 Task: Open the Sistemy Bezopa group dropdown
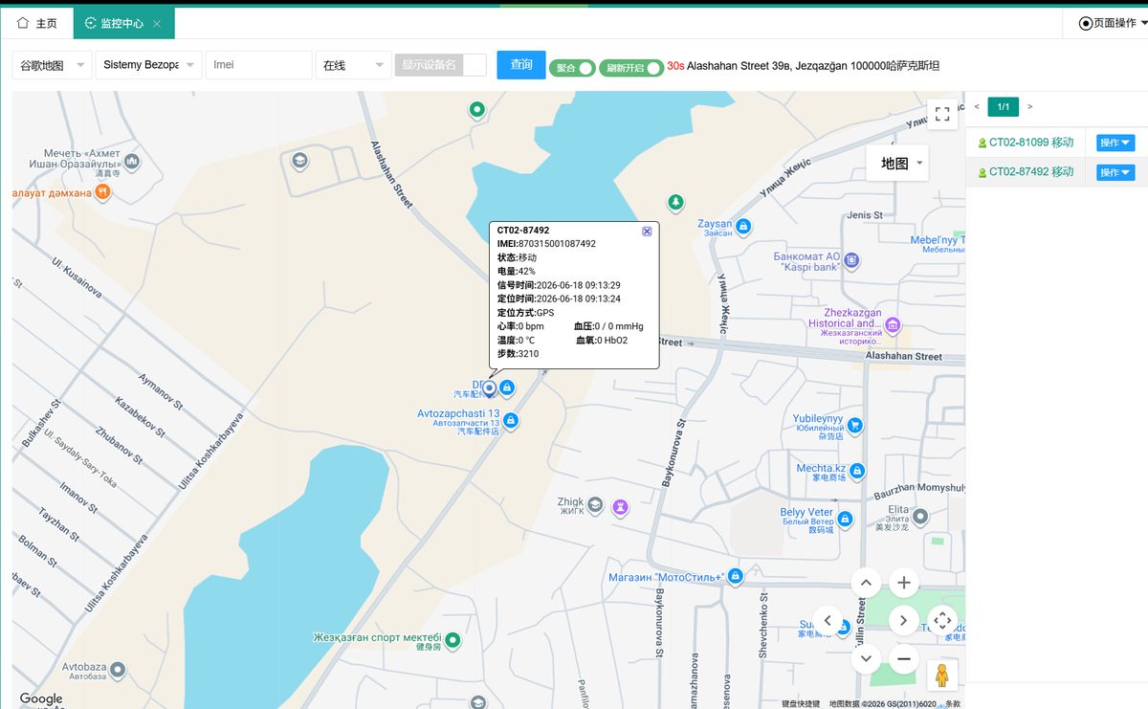click(149, 65)
